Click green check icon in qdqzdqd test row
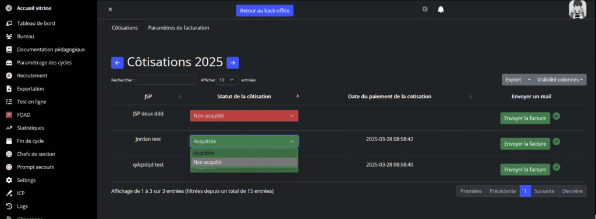The height and width of the screenshot is (219, 596). pos(556,167)
